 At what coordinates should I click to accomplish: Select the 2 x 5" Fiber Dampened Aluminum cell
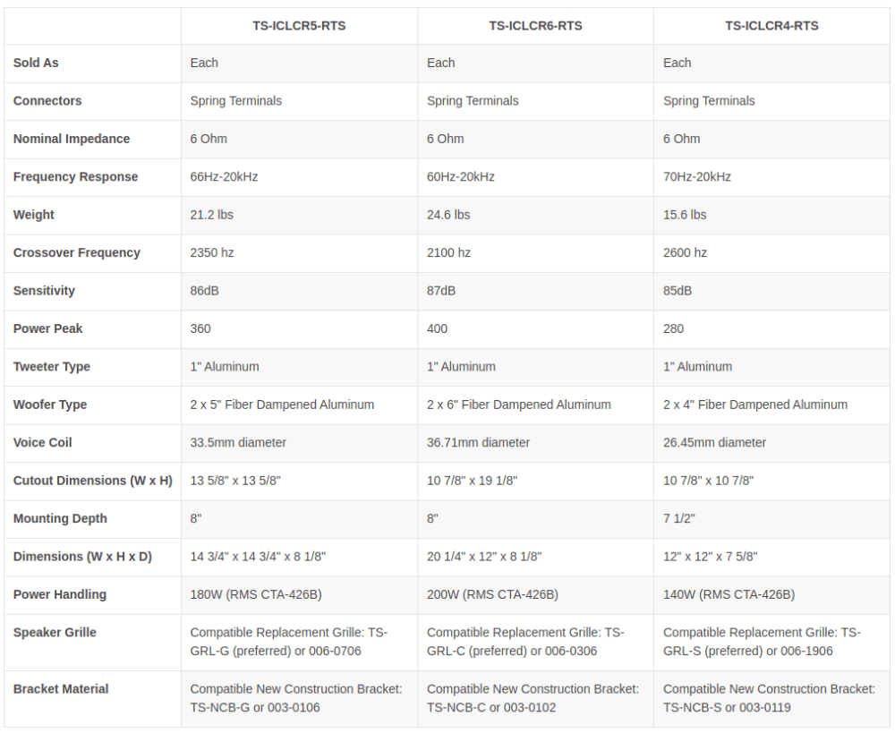click(x=282, y=405)
